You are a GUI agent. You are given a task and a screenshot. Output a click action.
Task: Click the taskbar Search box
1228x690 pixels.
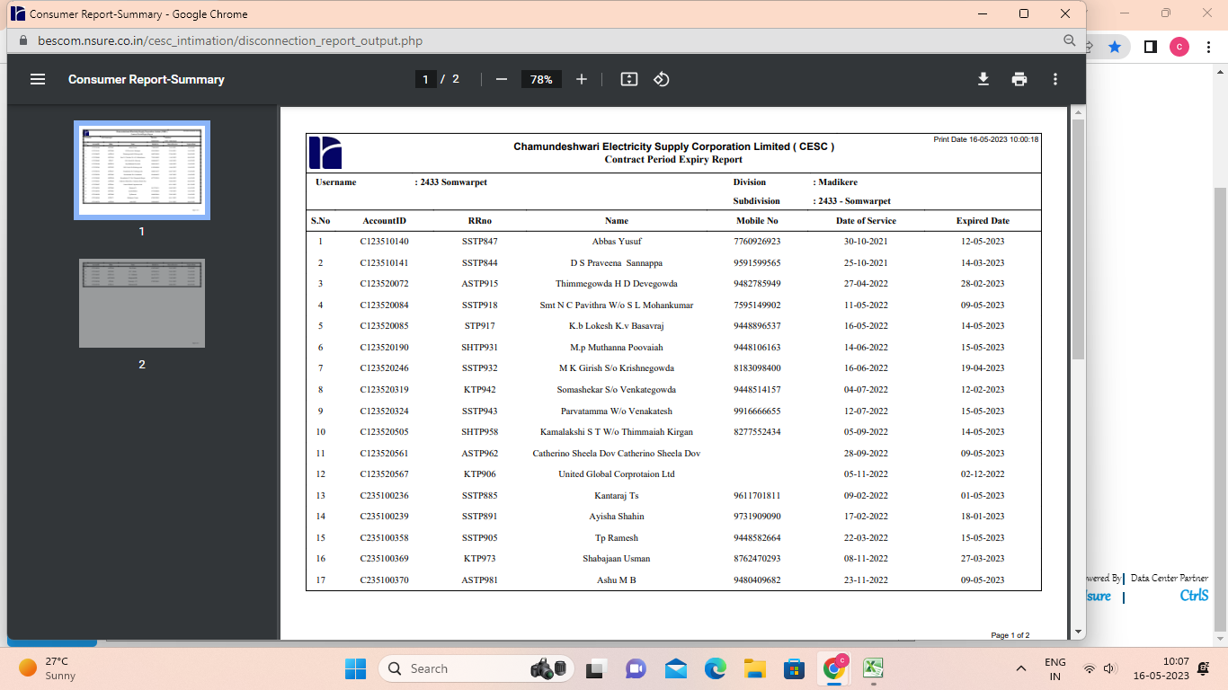[478, 668]
